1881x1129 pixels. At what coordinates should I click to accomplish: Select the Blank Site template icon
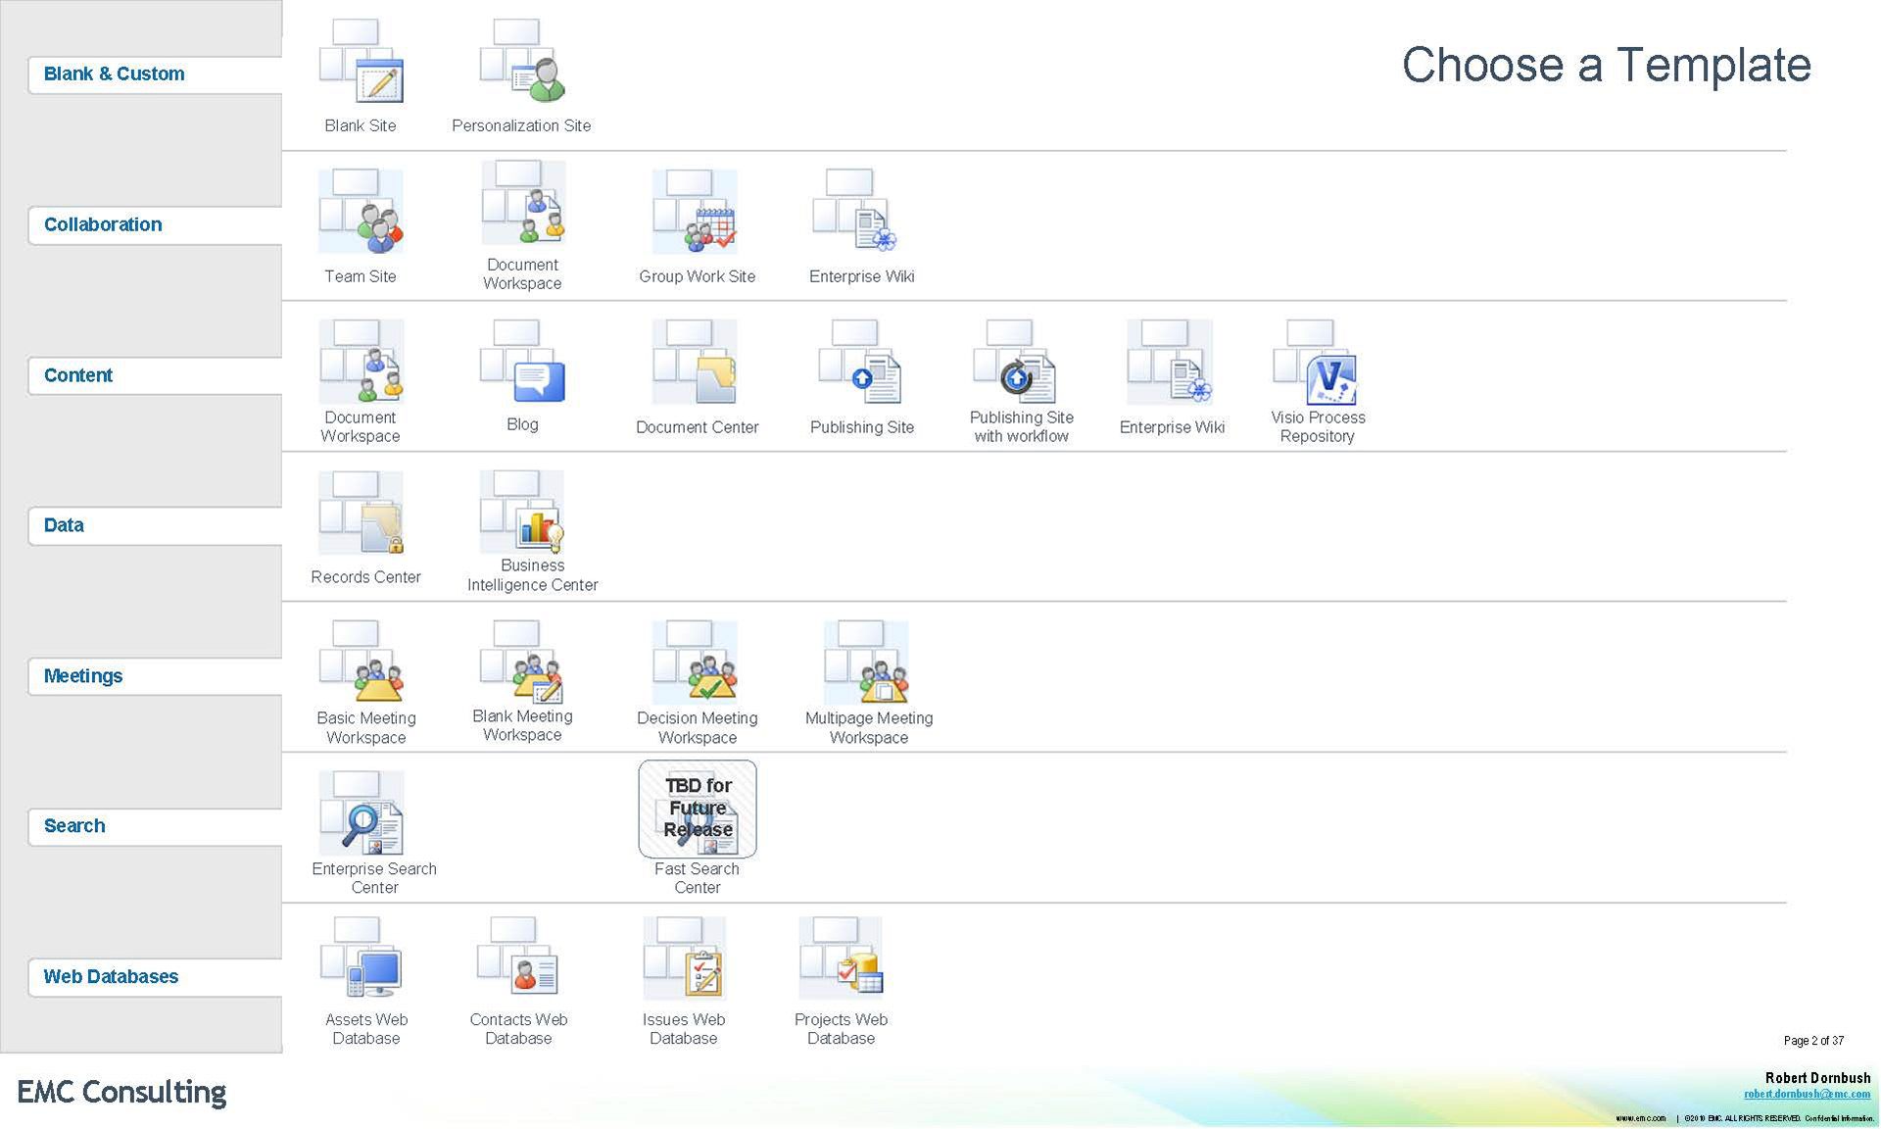point(361,62)
